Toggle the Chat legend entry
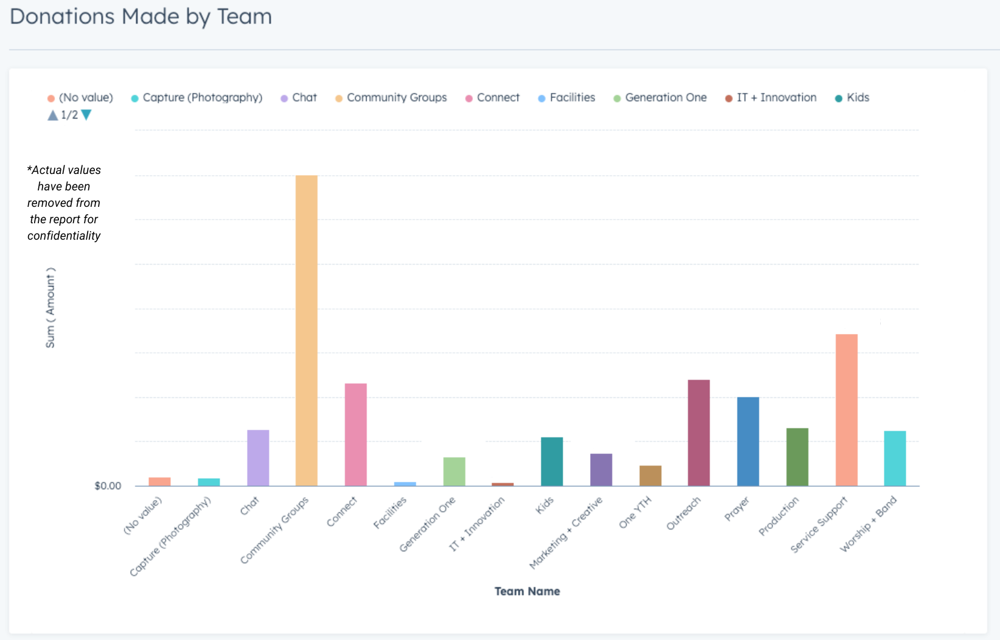 point(299,97)
